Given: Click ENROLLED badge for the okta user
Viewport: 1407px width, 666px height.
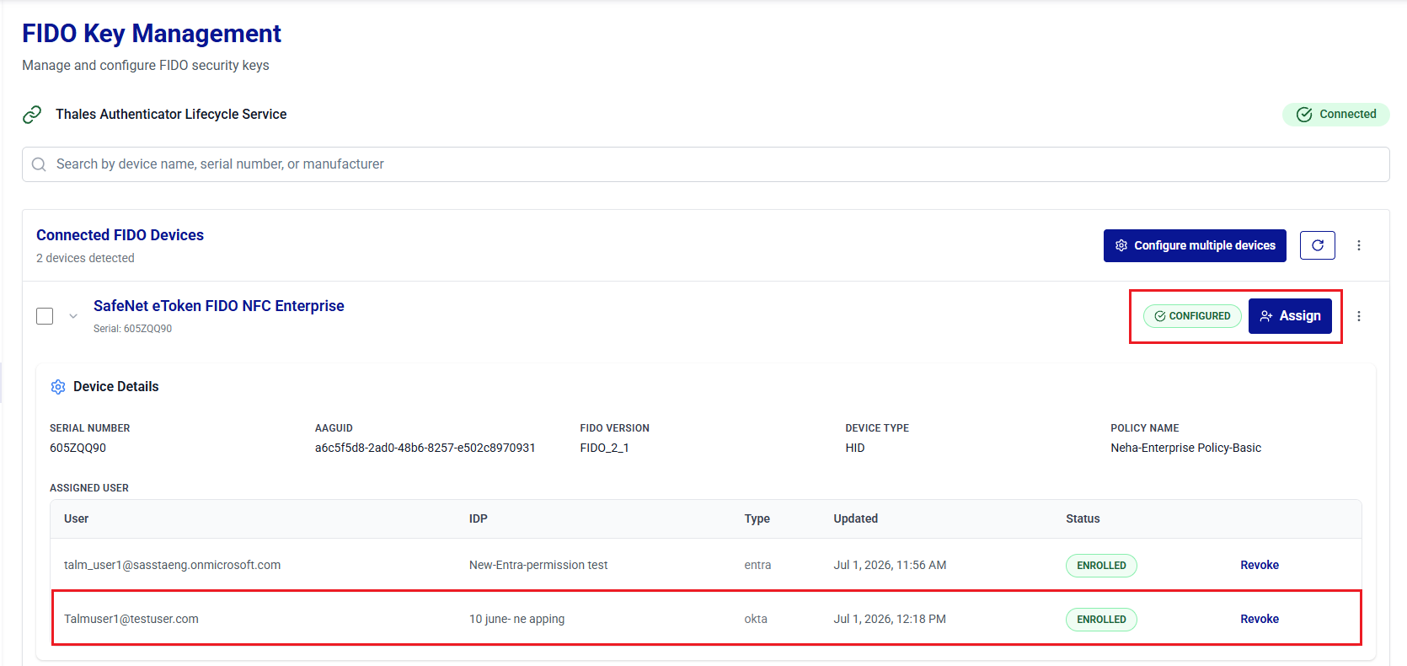Looking at the screenshot, I should (x=1101, y=620).
